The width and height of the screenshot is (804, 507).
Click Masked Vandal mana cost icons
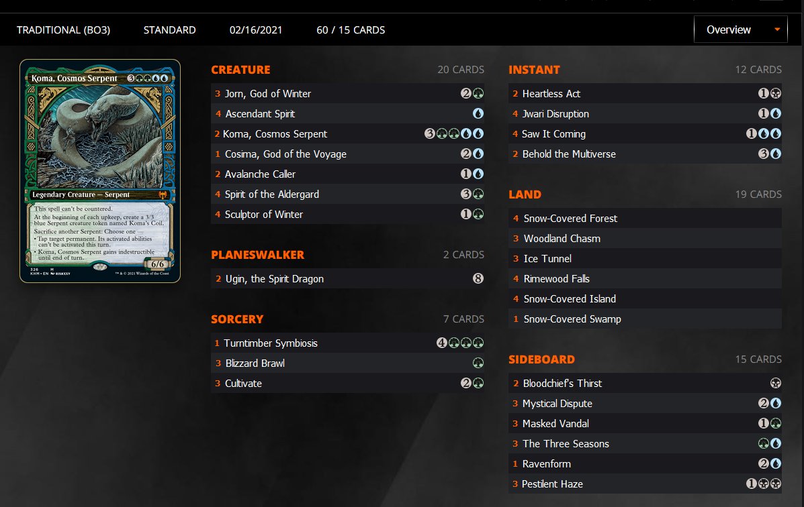coord(770,423)
